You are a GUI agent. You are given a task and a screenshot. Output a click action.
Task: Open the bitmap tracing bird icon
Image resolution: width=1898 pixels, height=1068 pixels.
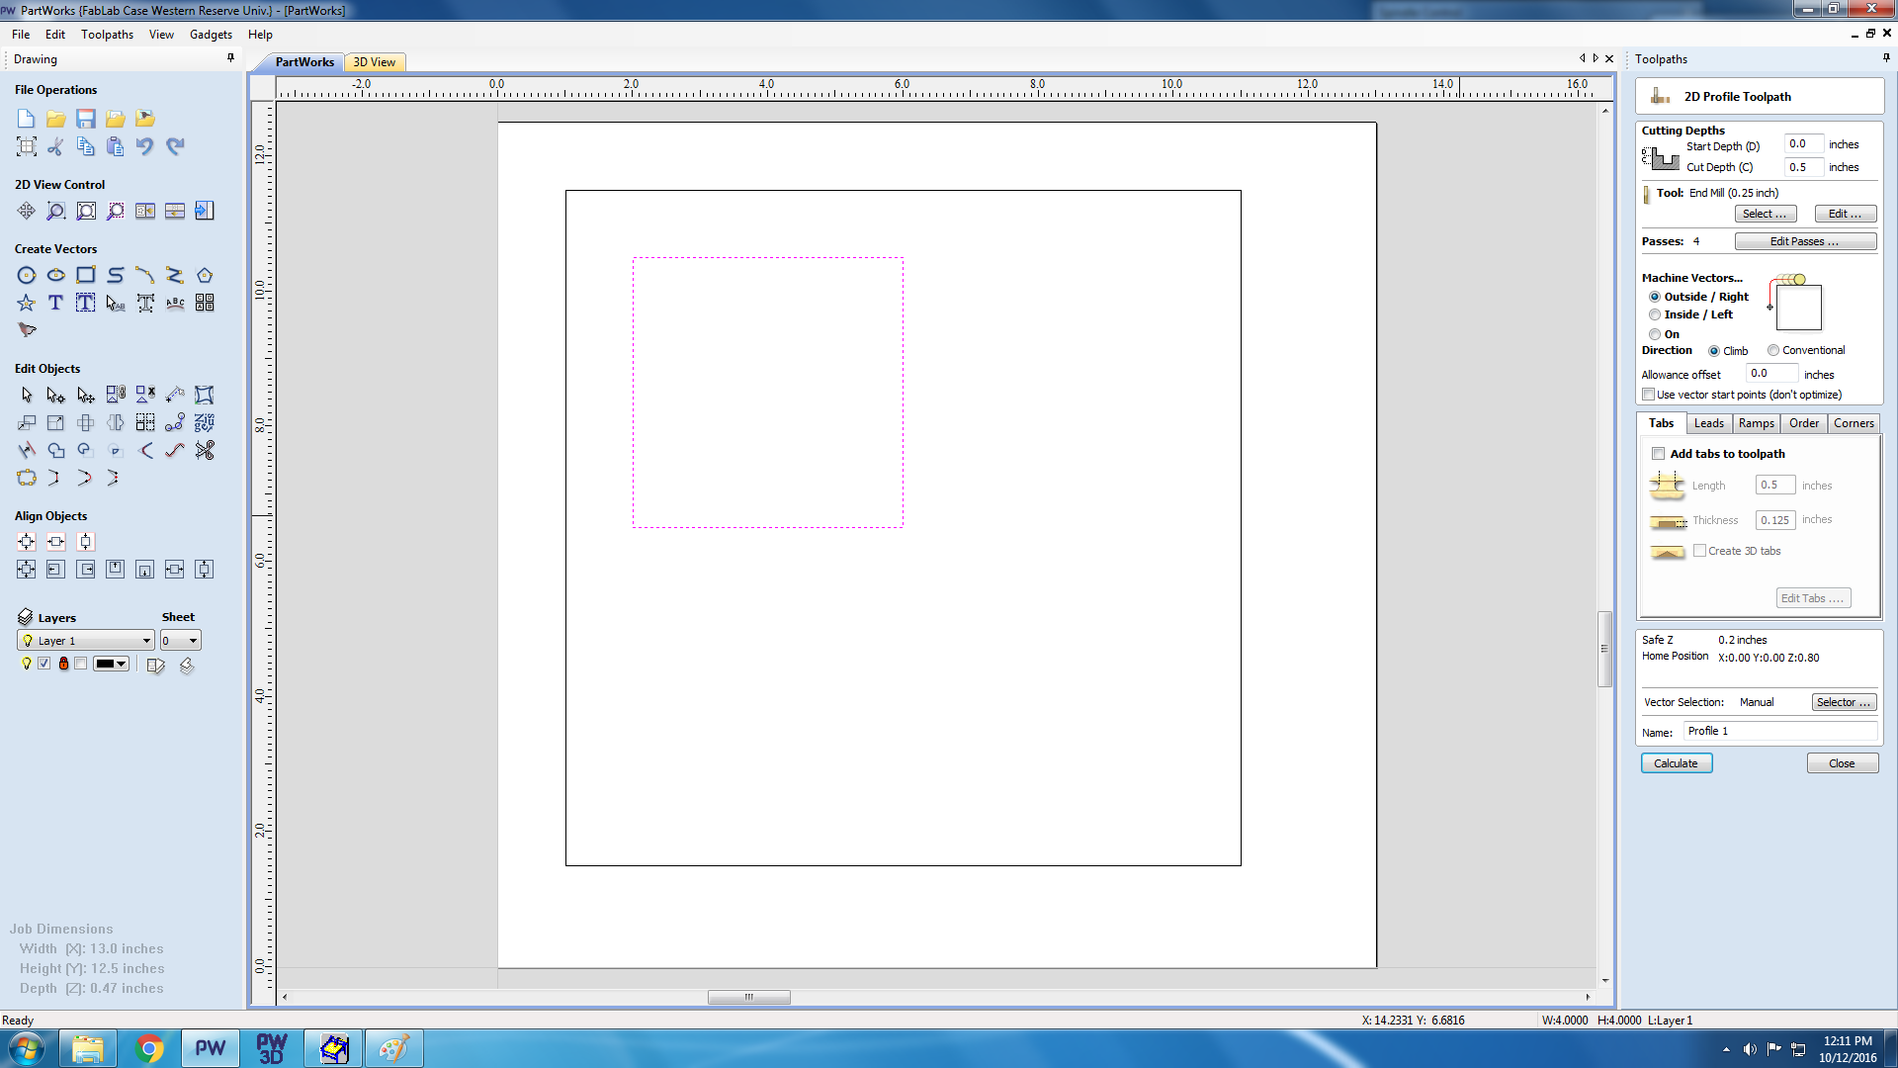pyautogui.click(x=27, y=330)
